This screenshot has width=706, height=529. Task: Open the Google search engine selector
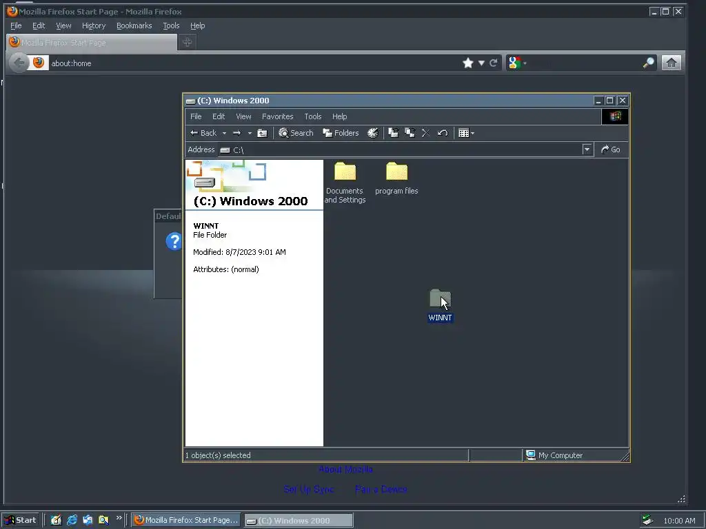coord(516,63)
